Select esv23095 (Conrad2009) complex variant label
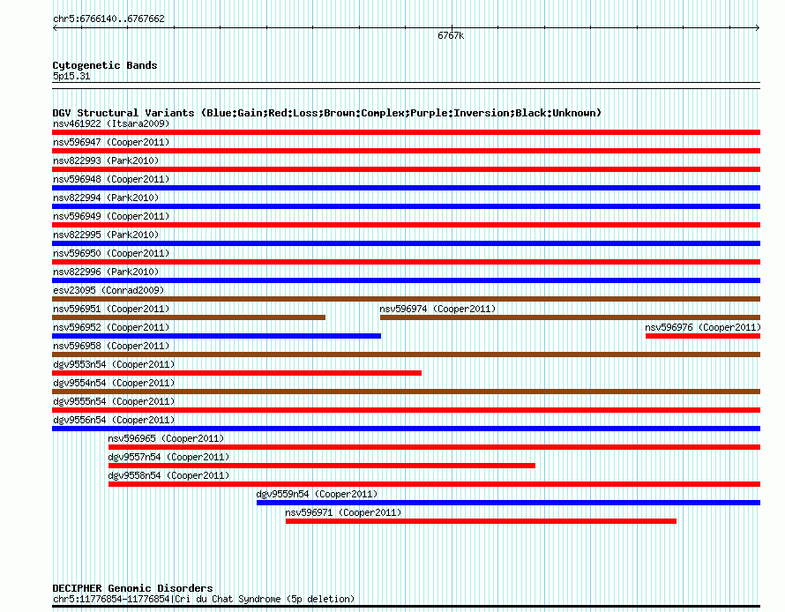 [x=108, y=290]
